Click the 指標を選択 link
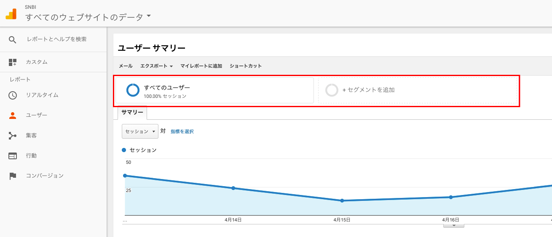 (182, 132)
